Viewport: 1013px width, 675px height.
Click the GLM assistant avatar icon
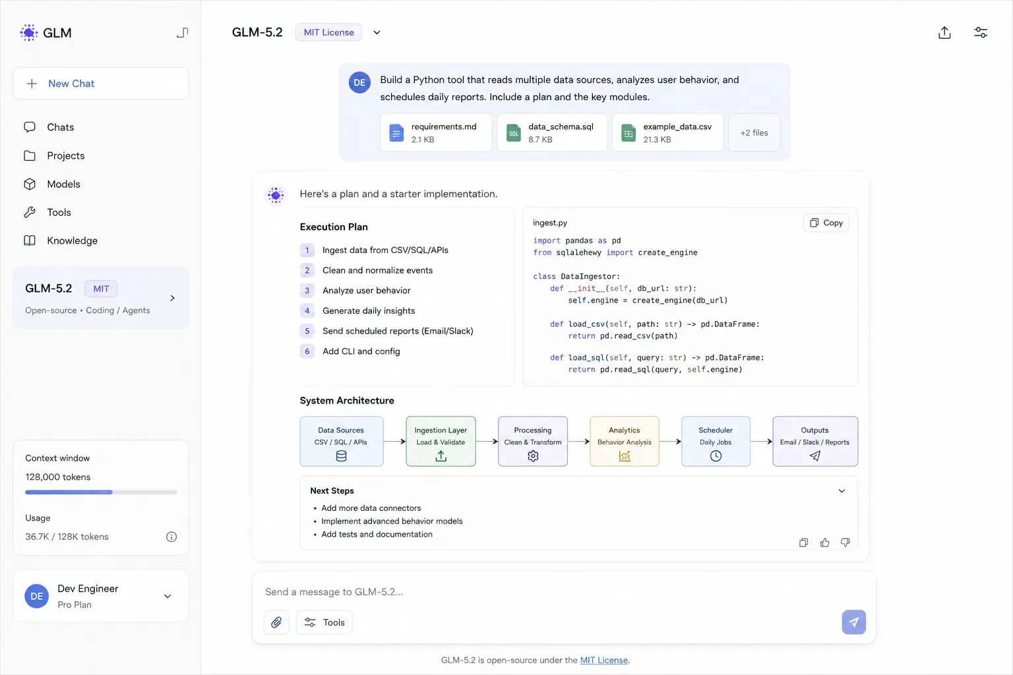pyautogui.click(x=276, y=195)
